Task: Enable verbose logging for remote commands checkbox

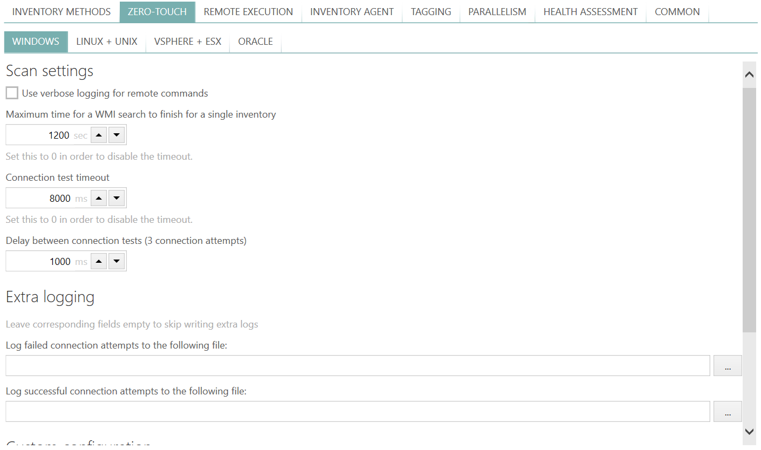Action: click(x=12, y=93)
